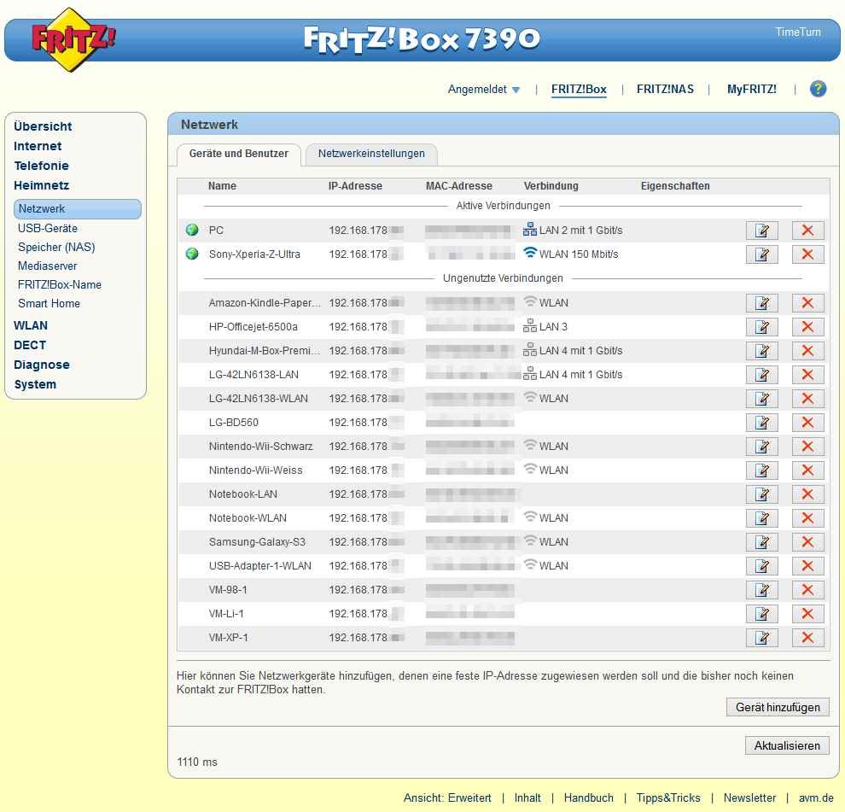Toggle Ansicht: Erweitert view link
Viewport: 845px width, 812px height.
[x=447, y=798]
